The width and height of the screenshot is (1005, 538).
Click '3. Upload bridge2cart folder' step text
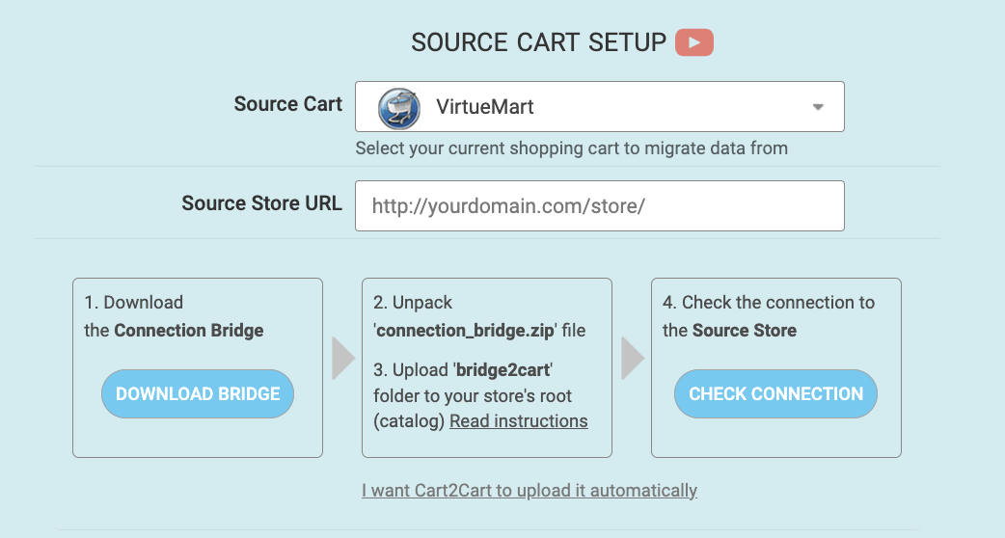pyautogui.click(x=480, y=396)
